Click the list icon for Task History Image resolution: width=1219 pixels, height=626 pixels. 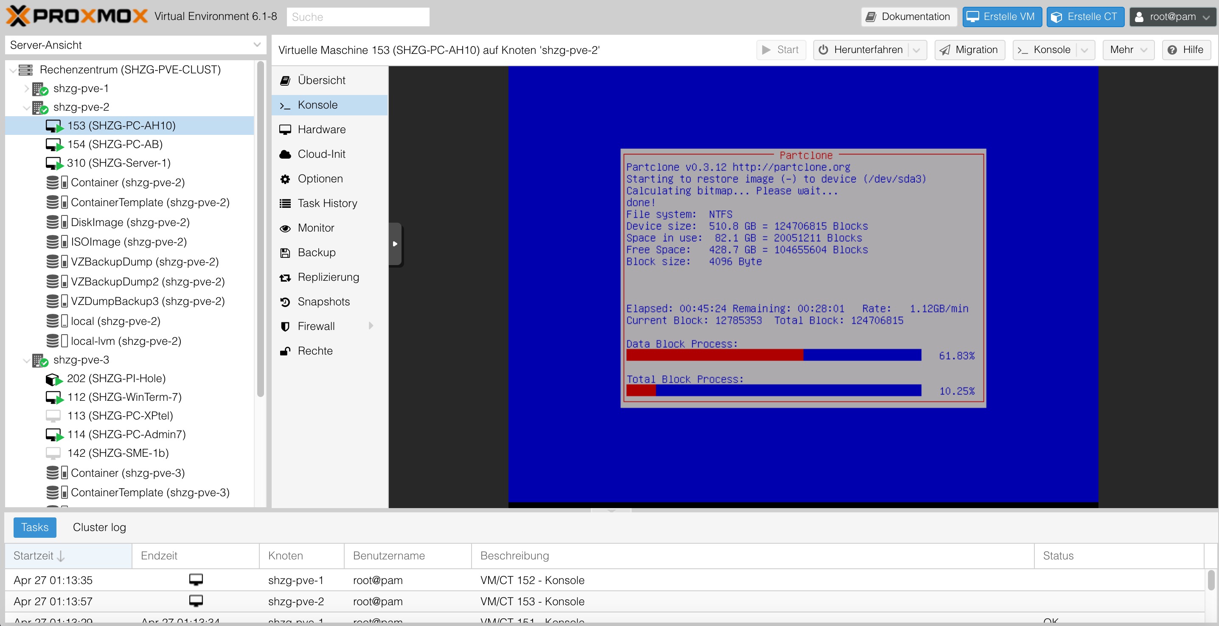(285, 203)
